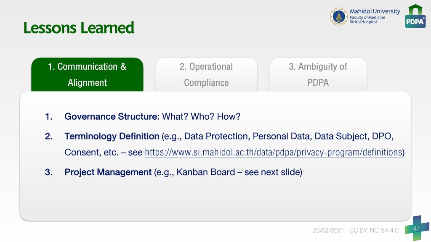Click the 'What? Who? How?' text
The height and width of the screenshot is (242, 431).
pos(201,117)
